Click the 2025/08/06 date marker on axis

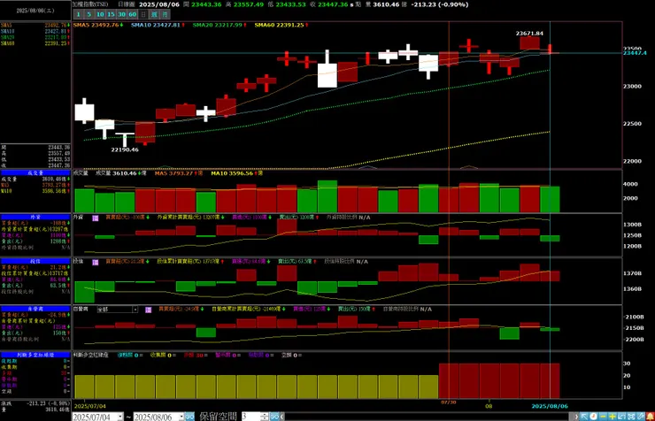pyautogui.click(x=550, y=406)
